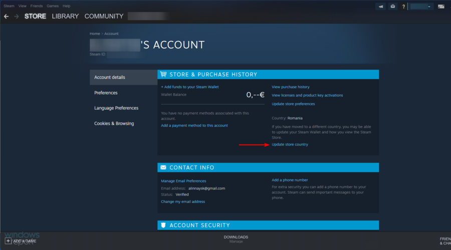Click the envelope icon in Contact Info header
The height and width of the screenshot is (250, 451).
[163, 167]
